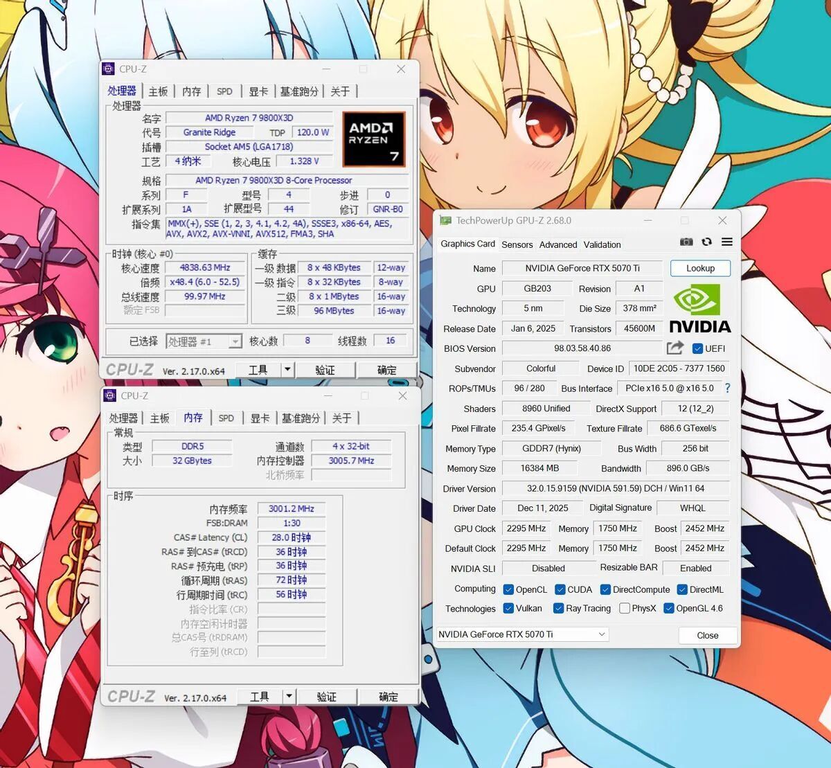Image resolution: width=831 pixels, height=768 pixels.
Task: Click the AMD Ryzen 7 logo
Action: pyautogui.click(x=373, y=139)
